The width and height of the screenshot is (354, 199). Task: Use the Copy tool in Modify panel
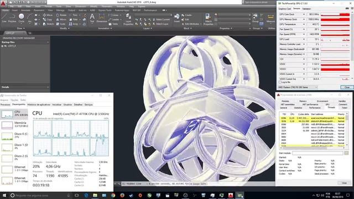[48, 20]
